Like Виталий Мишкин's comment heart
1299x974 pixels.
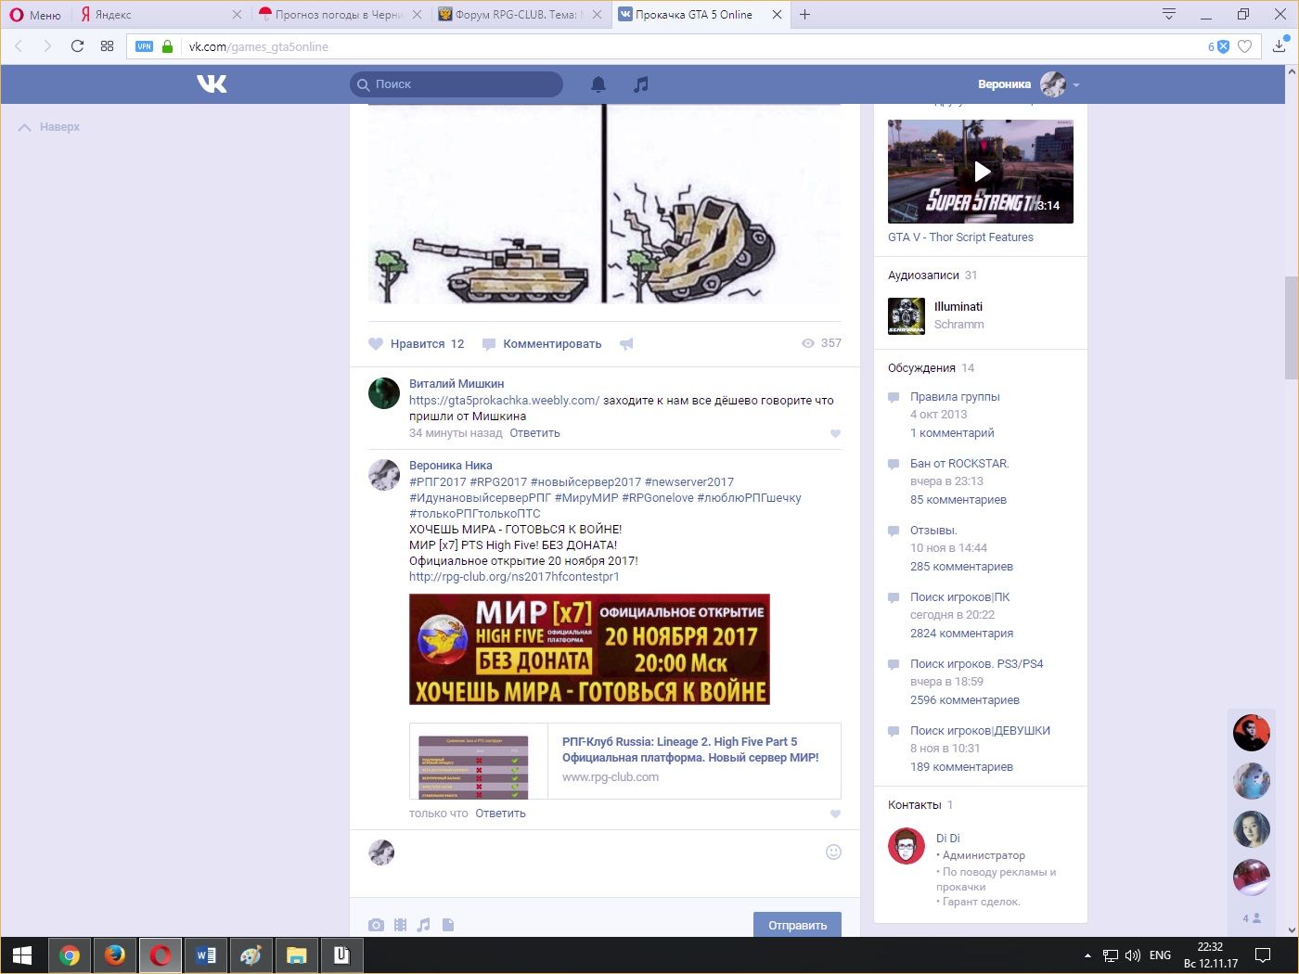835,433
